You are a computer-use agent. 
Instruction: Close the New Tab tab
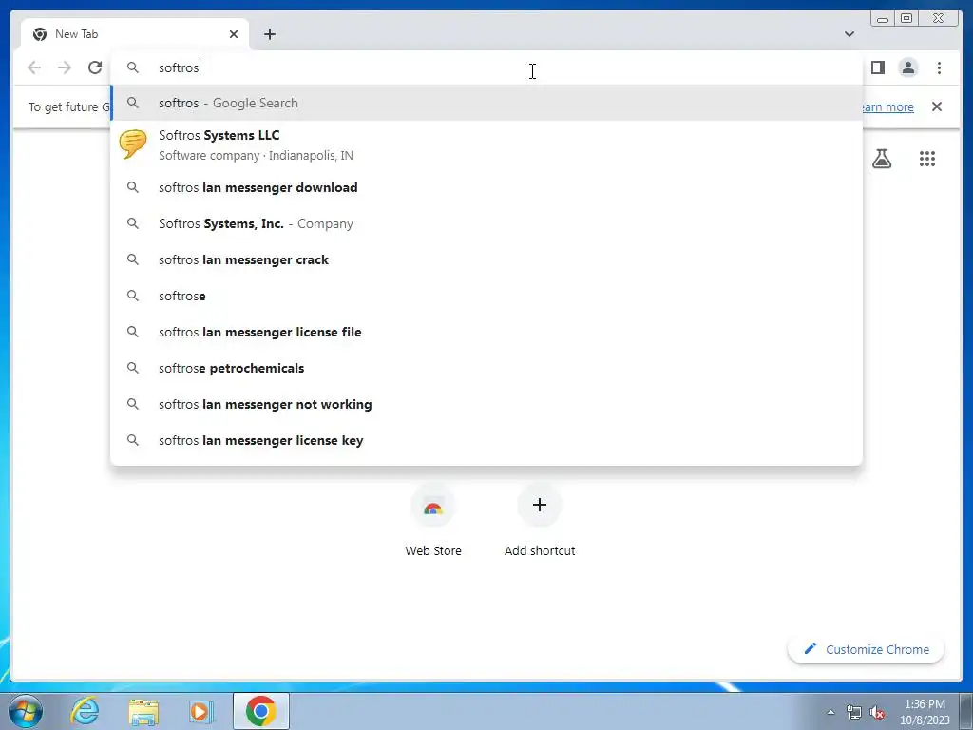click(234, 34)
